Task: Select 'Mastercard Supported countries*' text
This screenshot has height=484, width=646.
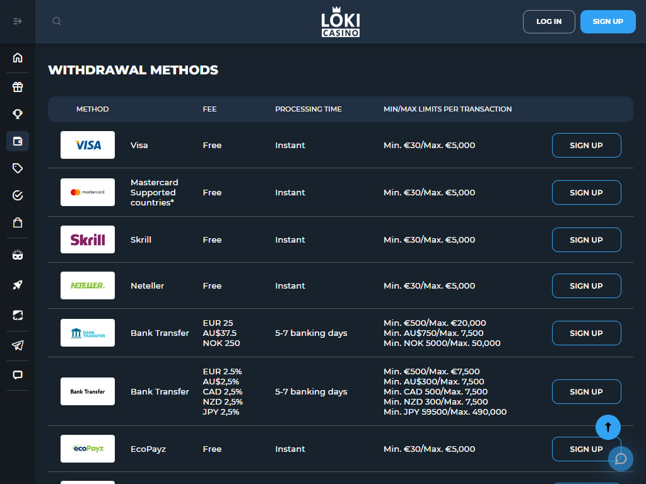Action: click(x=155, y=192)
